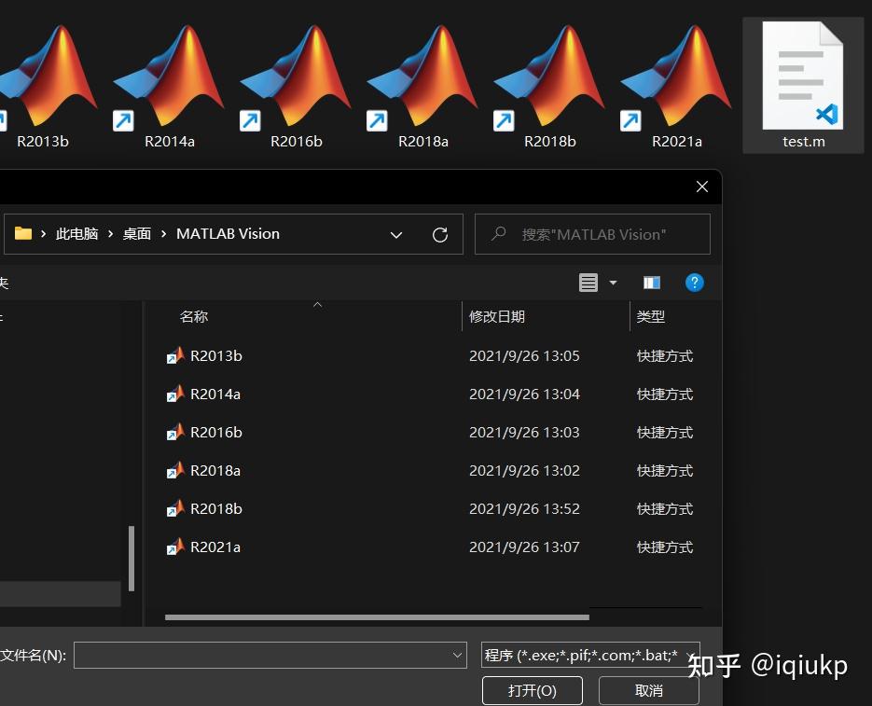Select the R2016b MATLAB desktop shortcut icon
Viewport: 872px width, 706px height.
(296, 76)
